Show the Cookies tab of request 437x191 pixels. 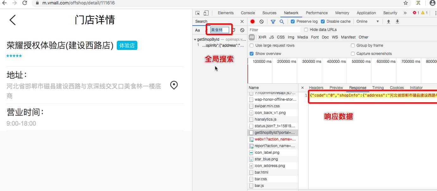397,88
